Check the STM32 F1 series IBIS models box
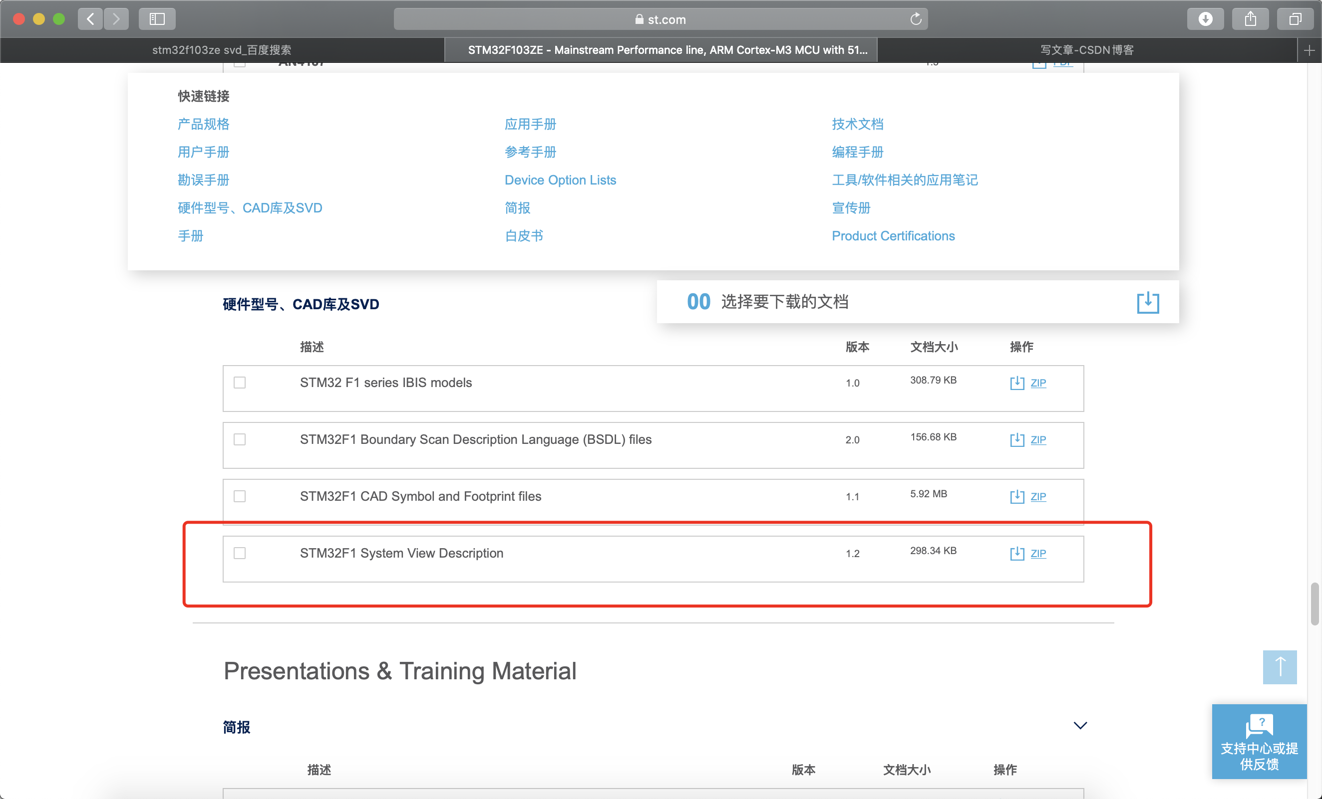1322x799 pixels. (x=240, y=383)
